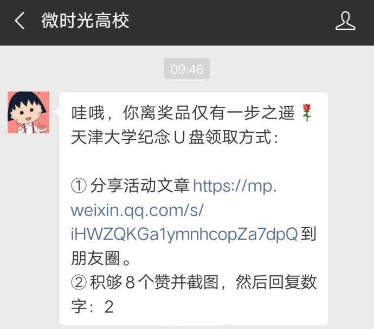Image resolution: width=374 pixels, height=329 pixels.
Task: Tap the circled number two marker
Action: (79, 282)
